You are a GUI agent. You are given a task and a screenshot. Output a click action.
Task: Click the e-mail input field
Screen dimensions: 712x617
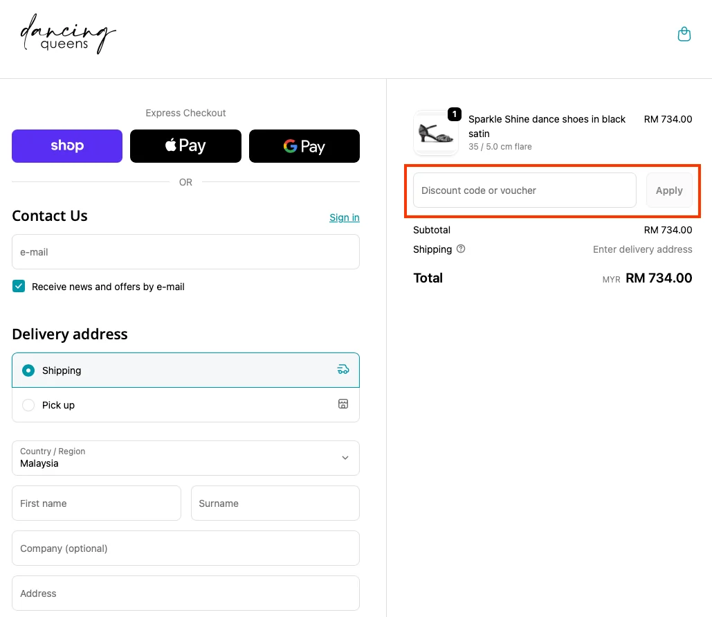coord(185,252)
